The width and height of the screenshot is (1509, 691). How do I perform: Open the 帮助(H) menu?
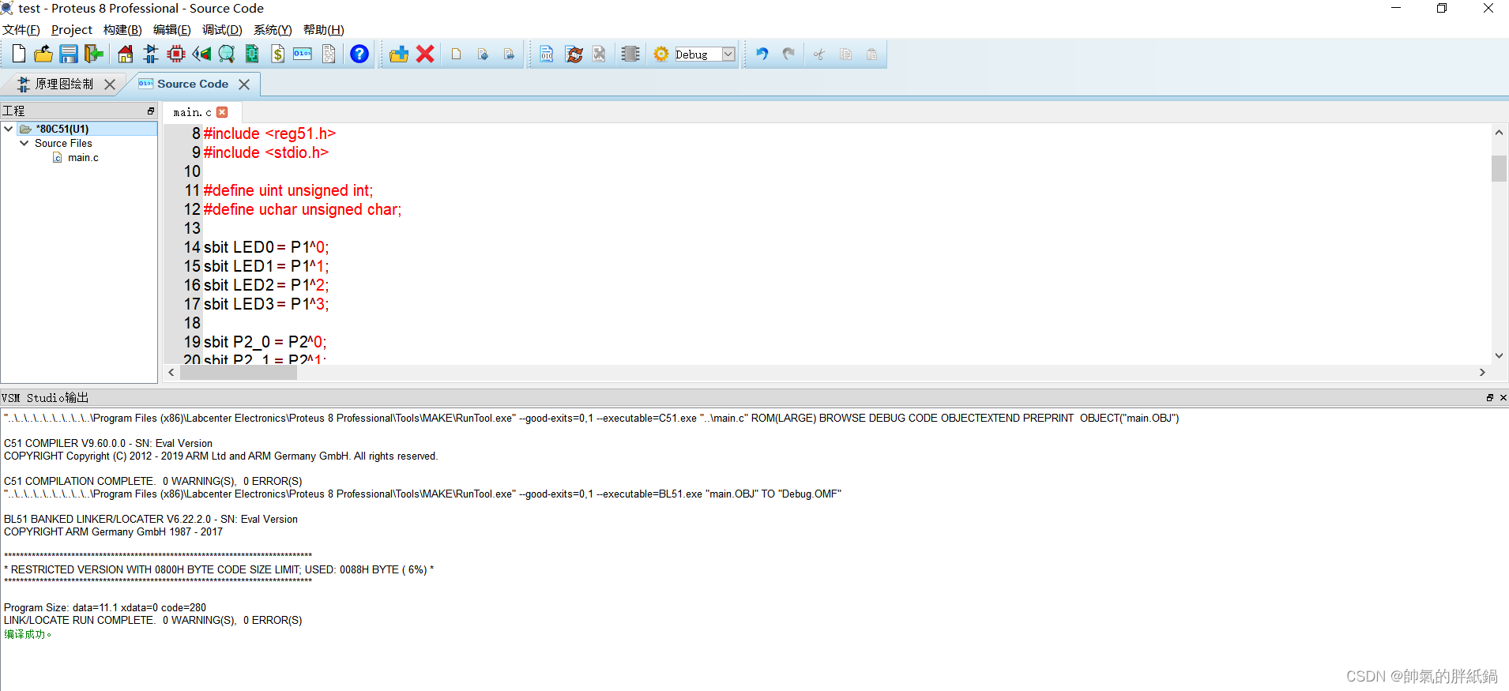click(x=324, y=30)
